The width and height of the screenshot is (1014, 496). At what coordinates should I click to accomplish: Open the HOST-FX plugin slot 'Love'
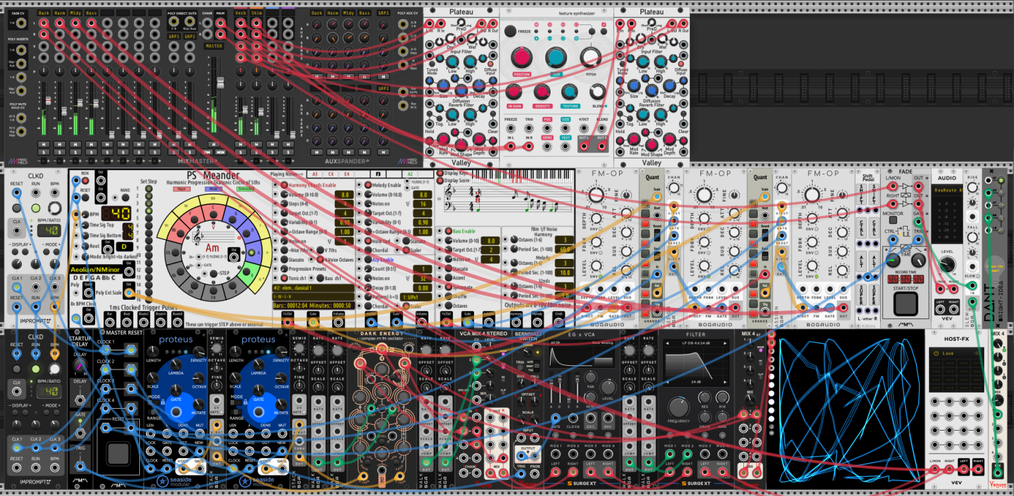click(x=957, y=353)
